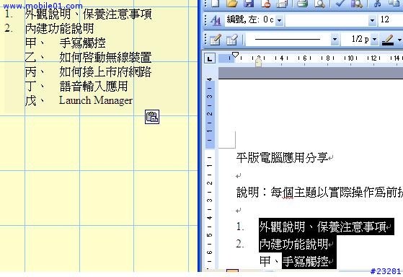Click highlighted 手寫觸控 in the Word document
Viewport: 403px width, 277px height.
305,262
